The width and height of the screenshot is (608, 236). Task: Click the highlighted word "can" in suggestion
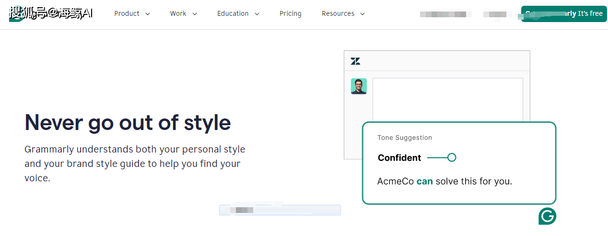click(424, 181)
